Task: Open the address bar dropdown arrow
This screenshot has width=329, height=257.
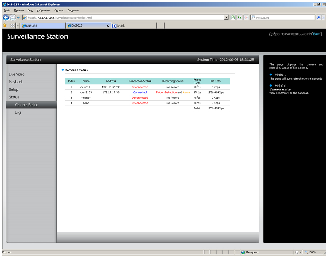Action: 226,17
